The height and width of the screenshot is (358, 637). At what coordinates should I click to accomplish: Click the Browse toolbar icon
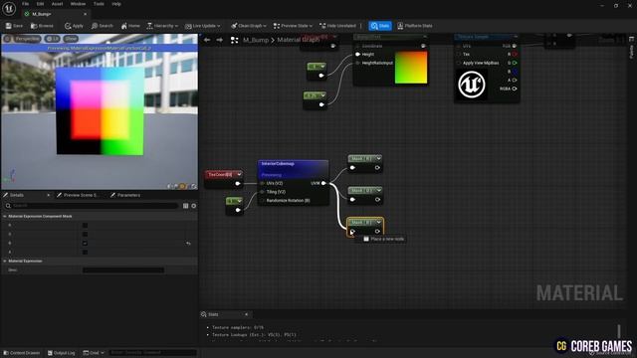click(x=42, y=26)
